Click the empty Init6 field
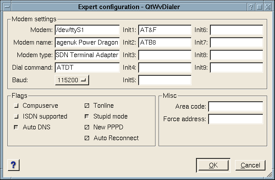The height and width of the screenshot is (180, 275). point(236,30)
